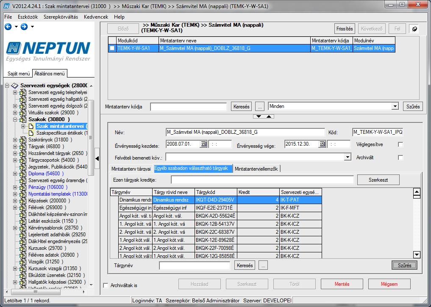Image resolution: width=431 pixels, height=307 pixels.
Task: Switch to the Saját menü tab
Action: click(18, 74)
